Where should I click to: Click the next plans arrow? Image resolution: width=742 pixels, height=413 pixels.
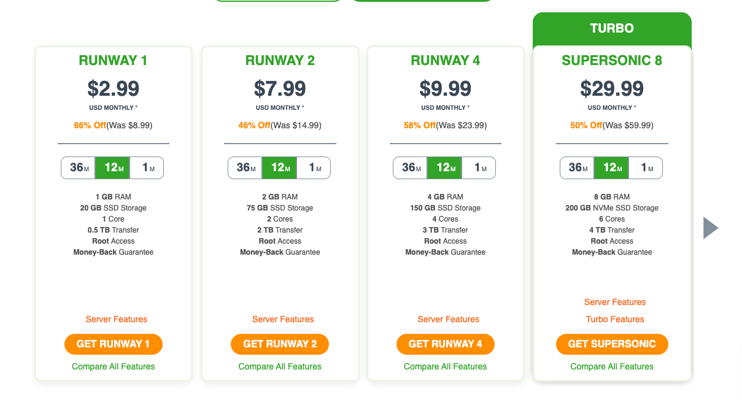(x=711, y=228)
